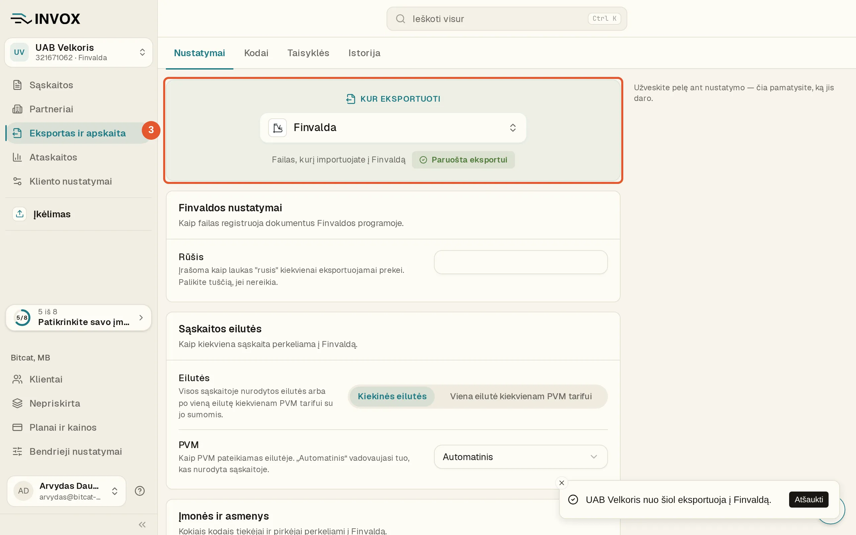Open Kliento nustatymai
The height and width of the screenshot is (535, 856).
(x=79, y=181)
